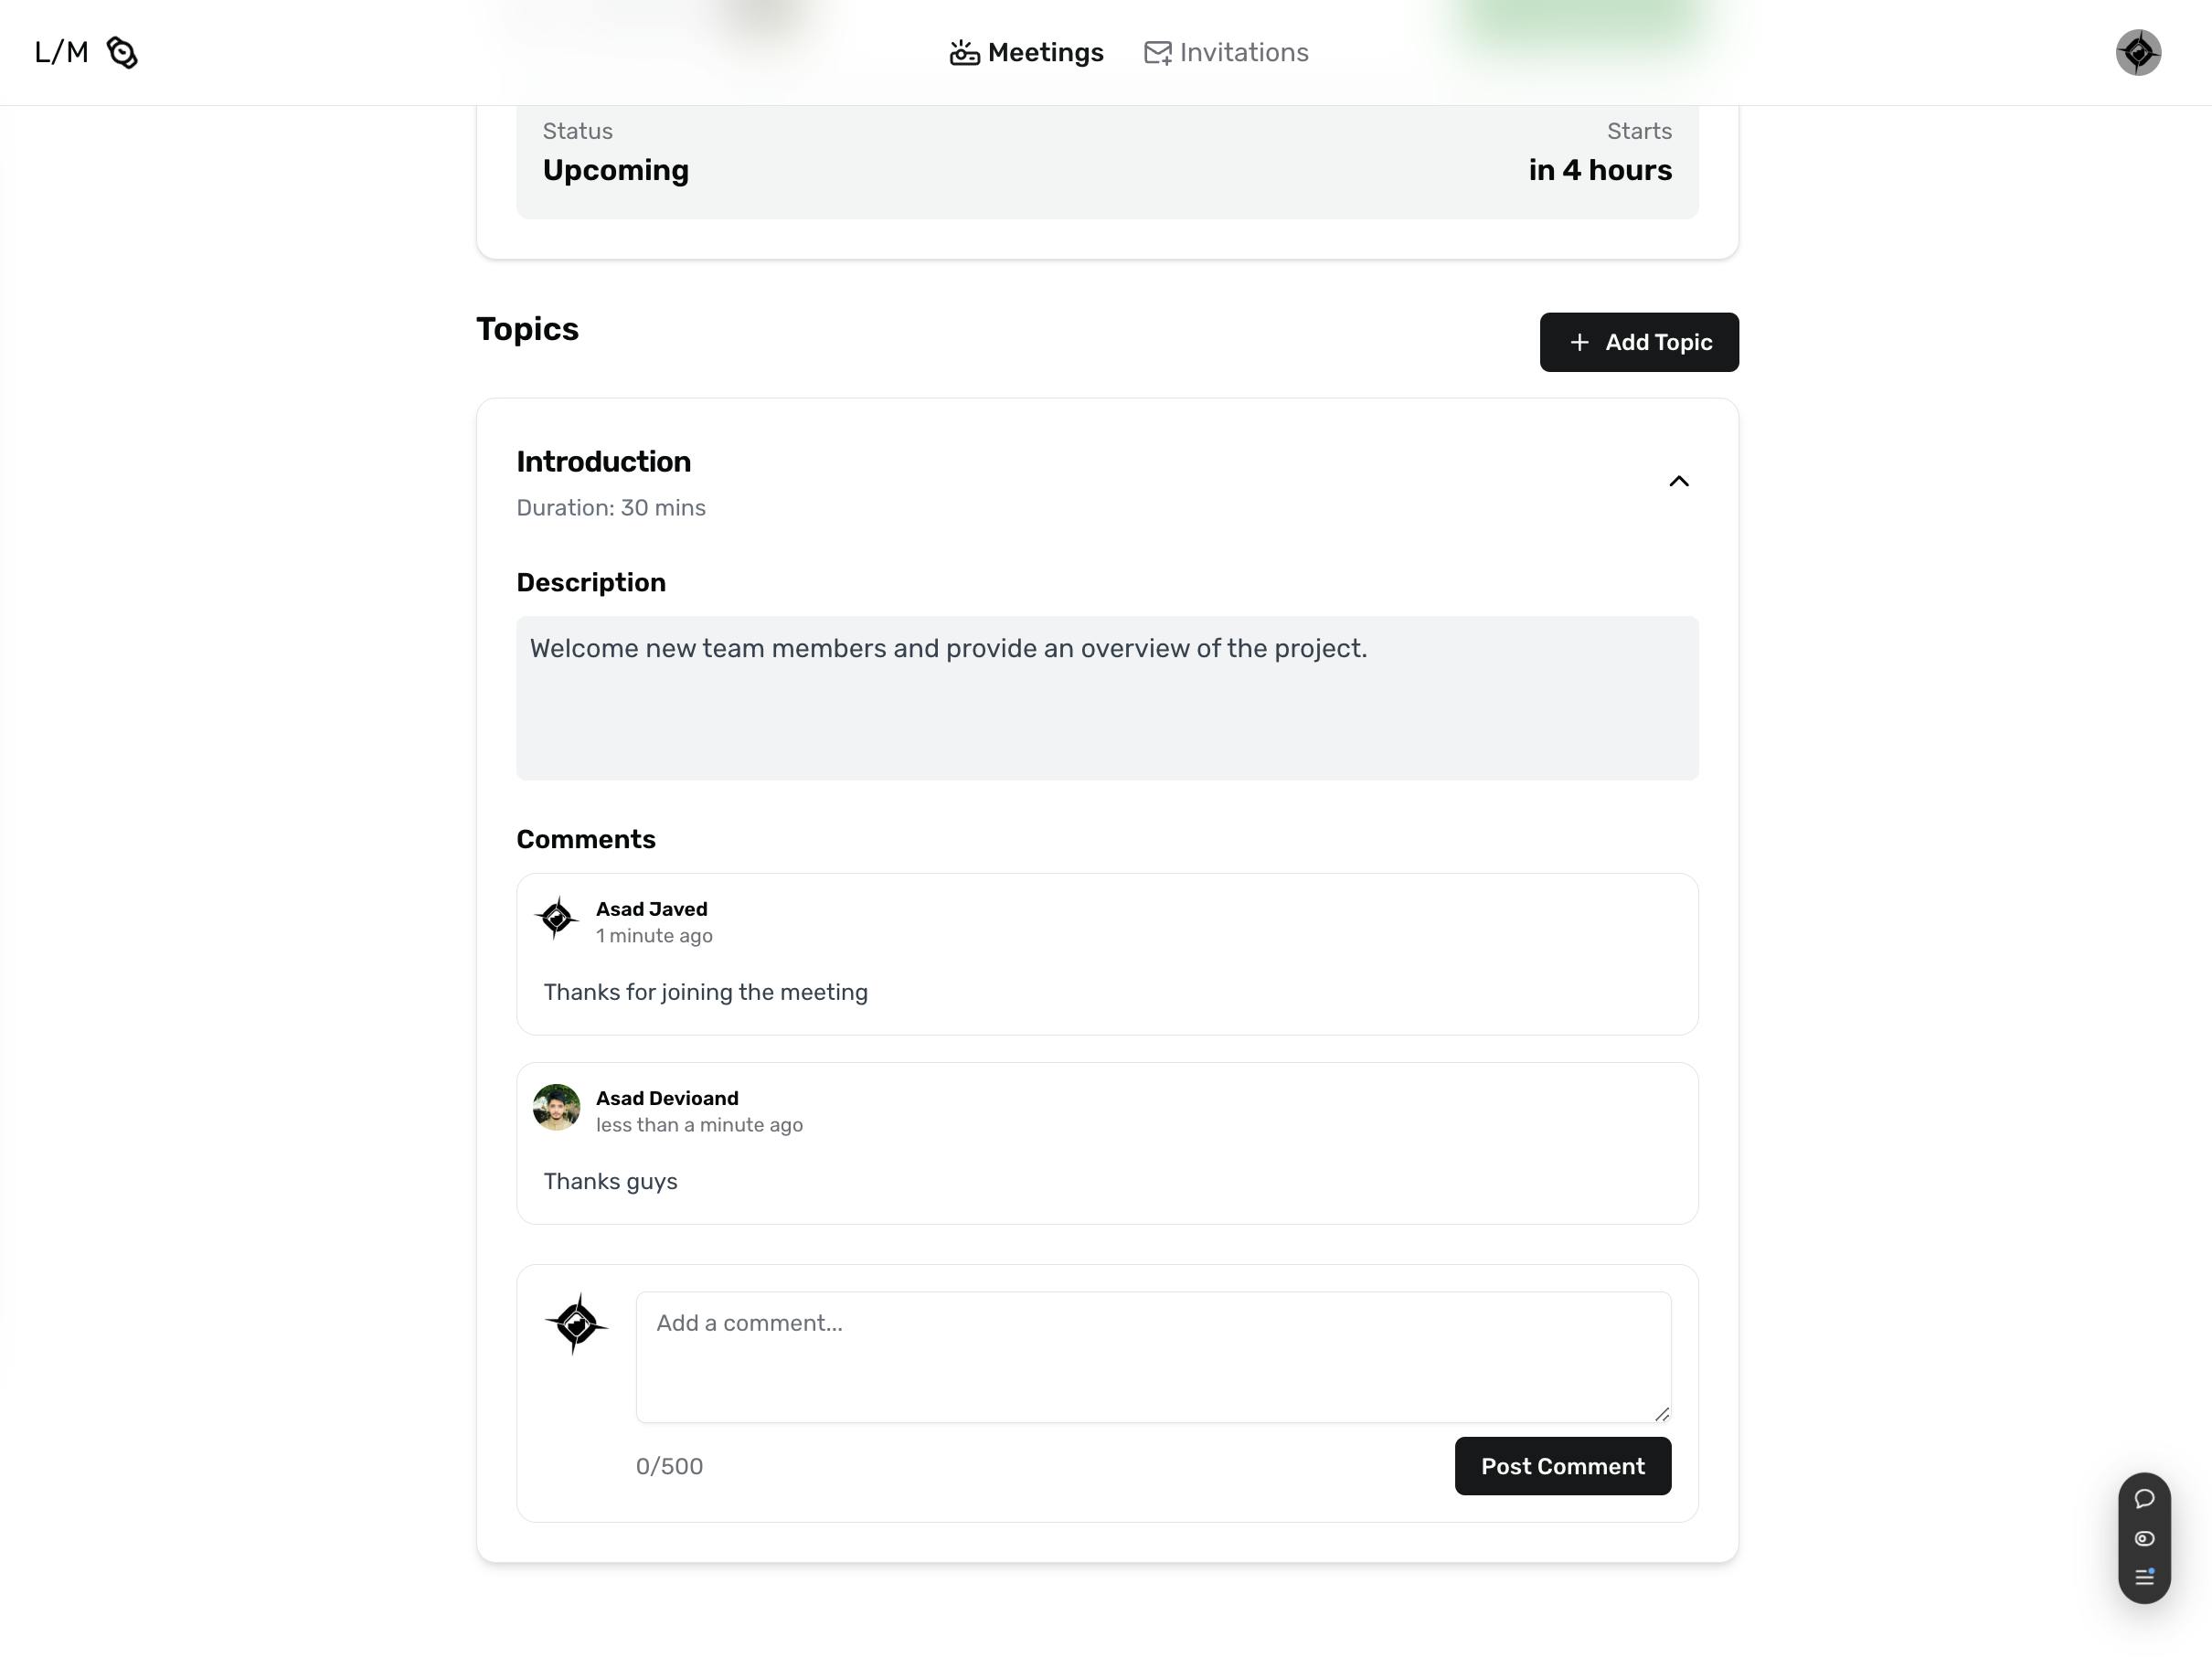Open the notification list icon with blue badge

click(2144, 1577)
